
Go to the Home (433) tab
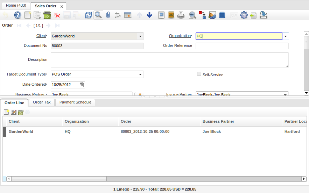coord(16,6)
